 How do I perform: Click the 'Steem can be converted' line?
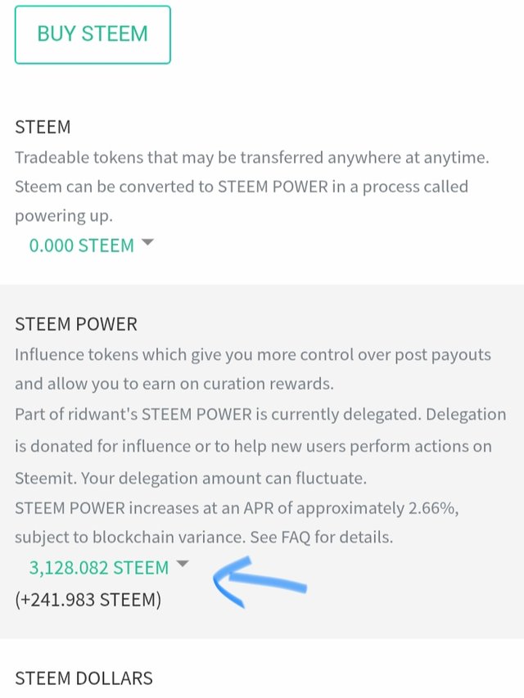[x=242, y=187]
